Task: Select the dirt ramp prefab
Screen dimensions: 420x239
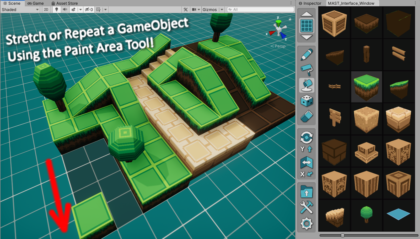Action: click(334, 55)
